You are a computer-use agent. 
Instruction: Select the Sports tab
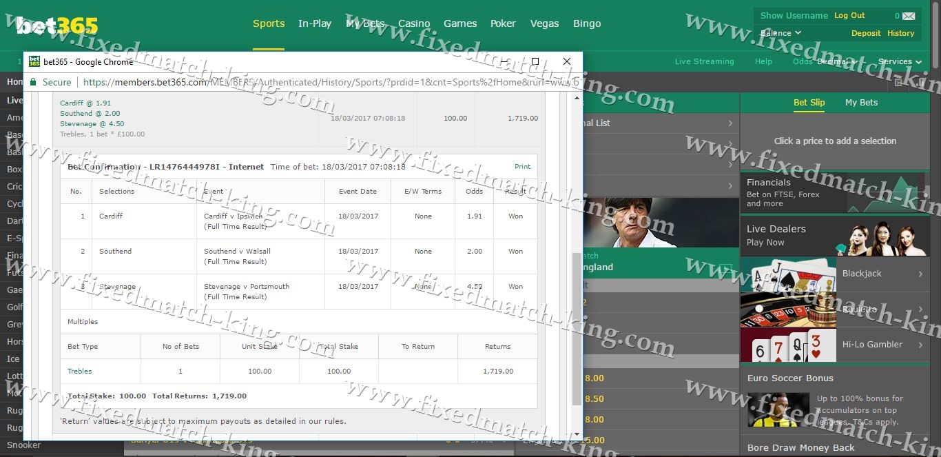[269, 23]
